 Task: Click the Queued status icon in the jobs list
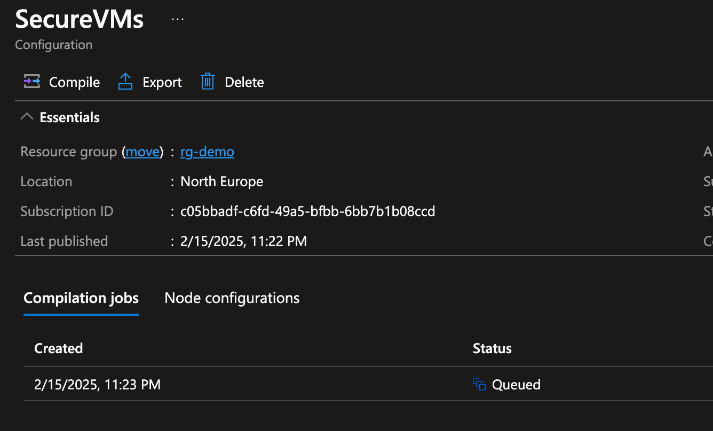click(x=479, y=384)
